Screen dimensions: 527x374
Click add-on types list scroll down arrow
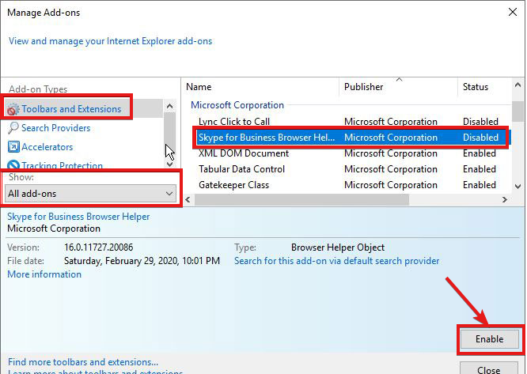click(169, 164)
